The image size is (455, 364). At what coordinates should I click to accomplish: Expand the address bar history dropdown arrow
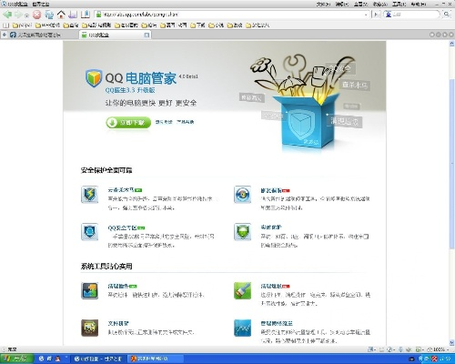click(366, 15)
